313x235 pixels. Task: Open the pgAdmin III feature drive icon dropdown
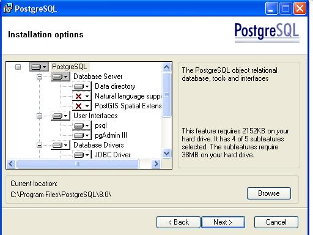pyautogui.click(x=82, y=135)
